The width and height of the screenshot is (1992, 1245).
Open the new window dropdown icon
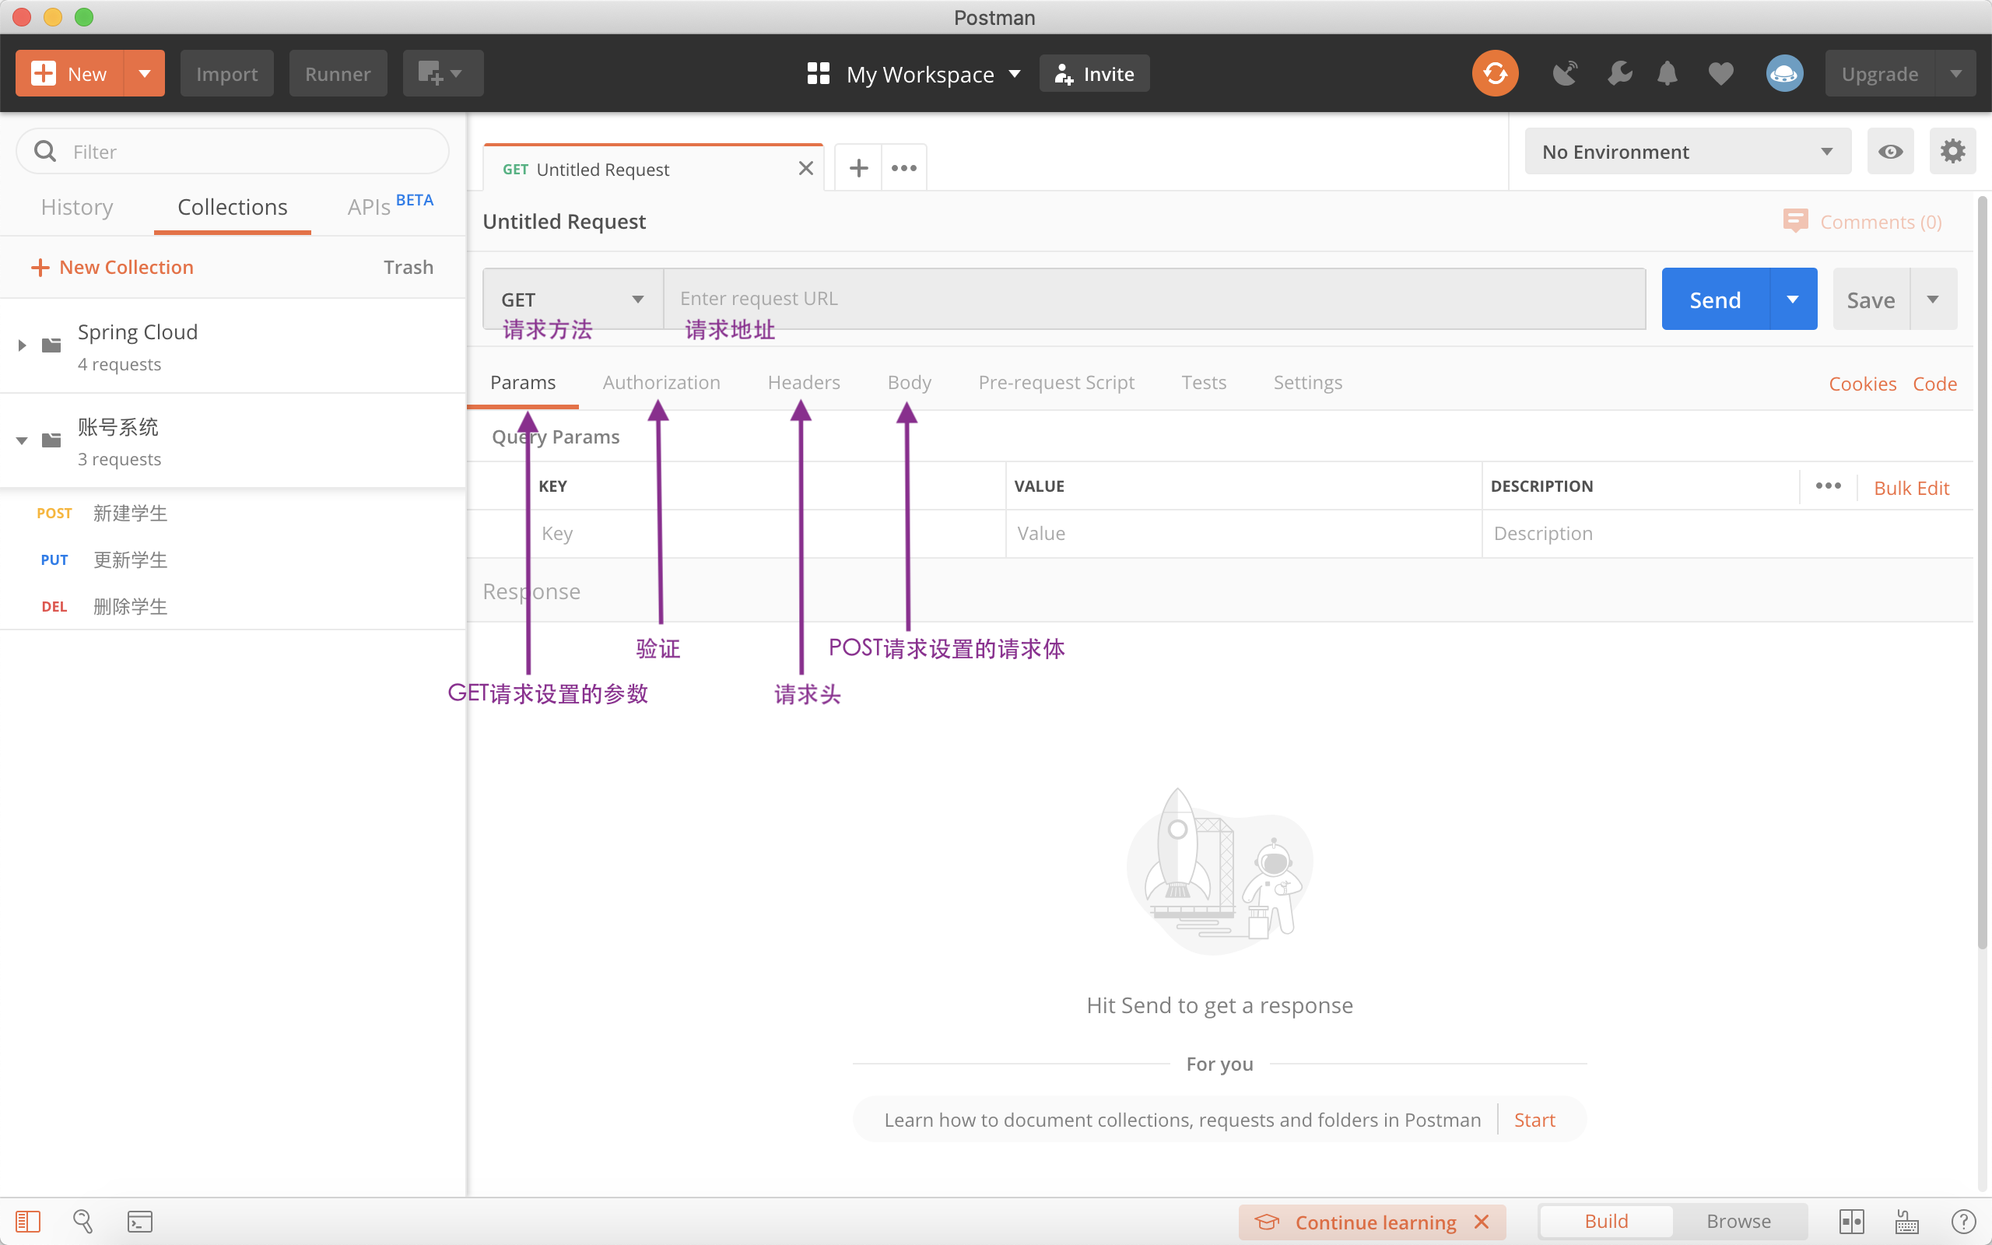click(x=443, y=73)
